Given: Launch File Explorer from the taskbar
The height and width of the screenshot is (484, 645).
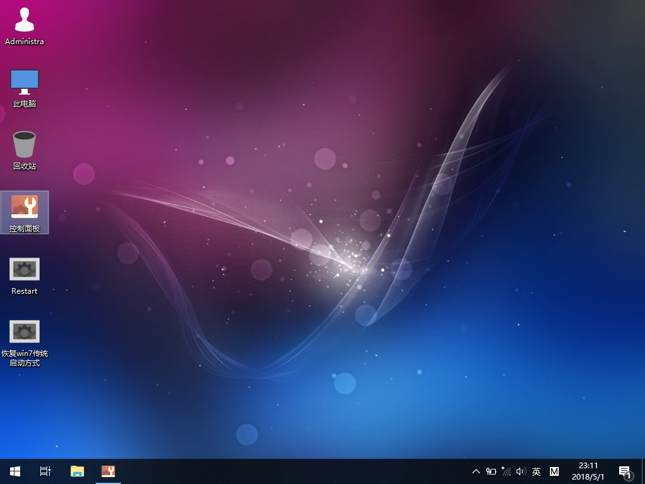Looking at the screenshot, I should (x=77, y=471).
